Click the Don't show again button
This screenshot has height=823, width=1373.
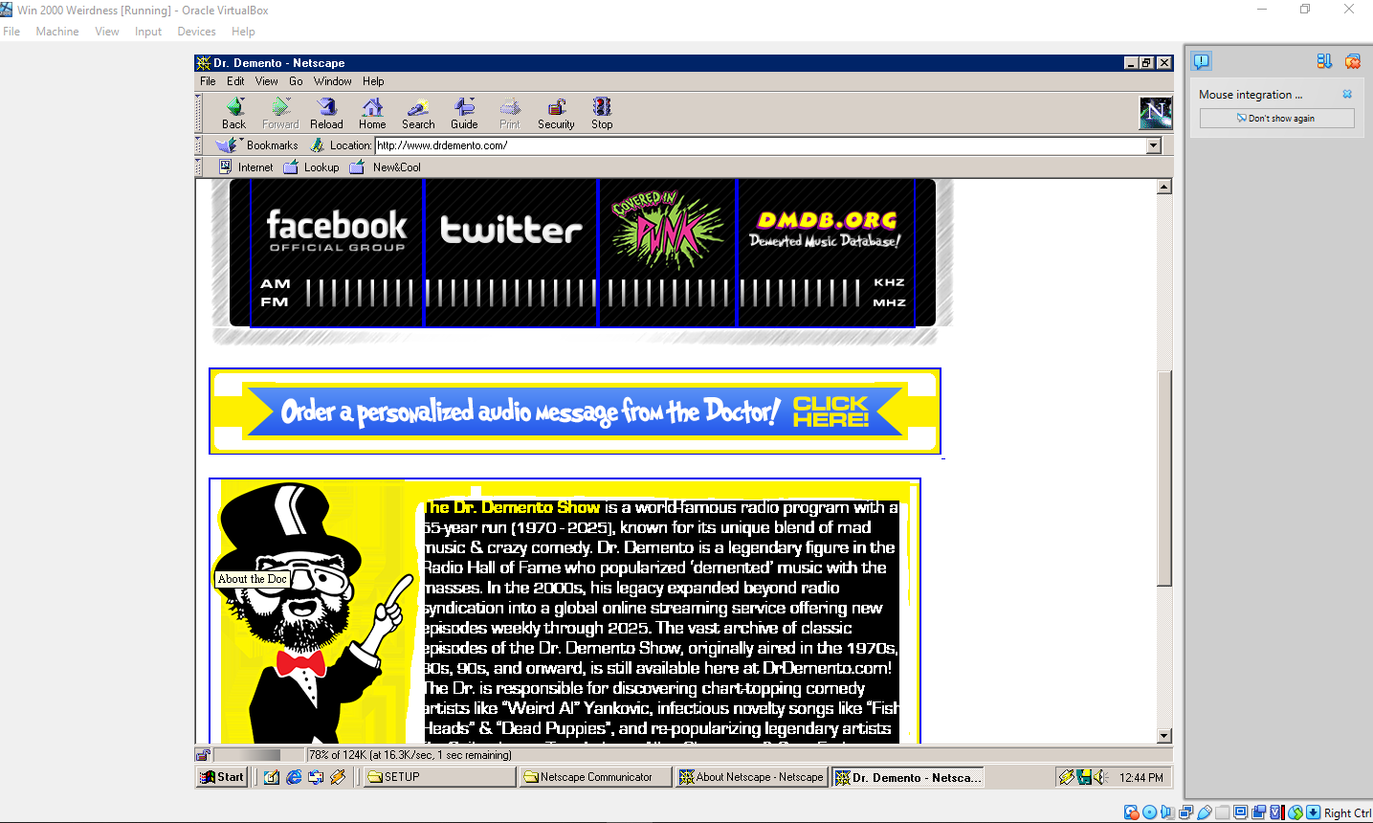tap(1276, 118)
